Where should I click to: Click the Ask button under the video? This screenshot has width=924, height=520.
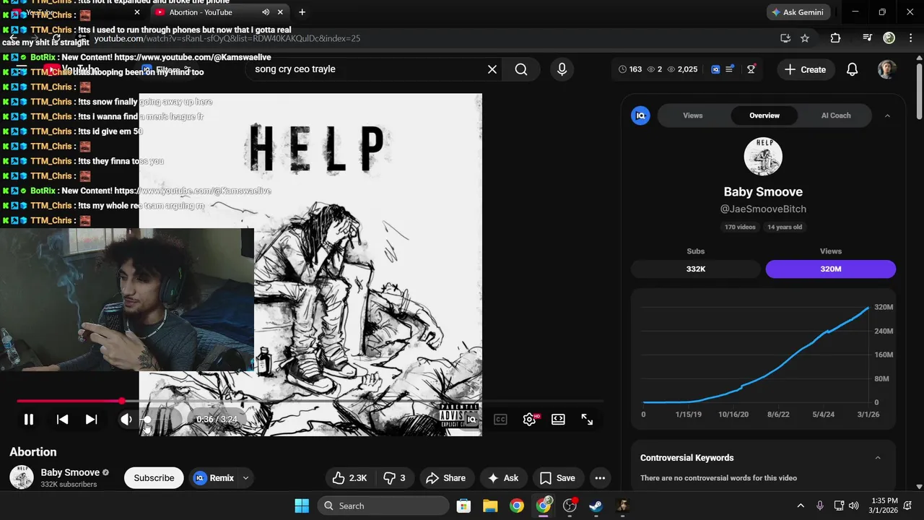[503, 478]
